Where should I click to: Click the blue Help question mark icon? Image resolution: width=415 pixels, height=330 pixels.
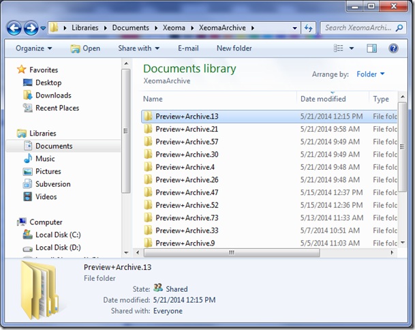pyautogui.click(x=394, y=48)
